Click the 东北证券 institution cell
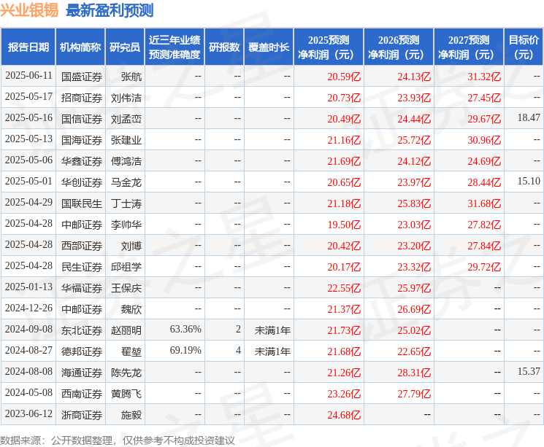Image resolution: width=544 pixels, height=447 pixels. pyautogui.click(x=82, y=330)
